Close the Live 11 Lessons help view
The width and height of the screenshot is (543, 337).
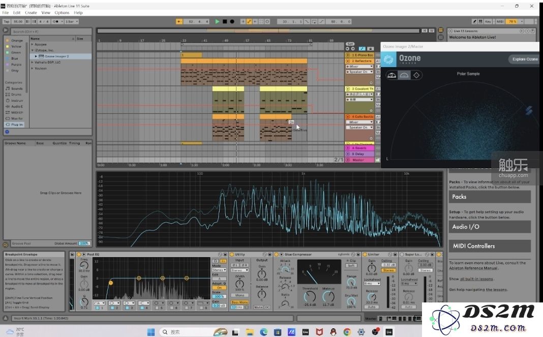450,31
